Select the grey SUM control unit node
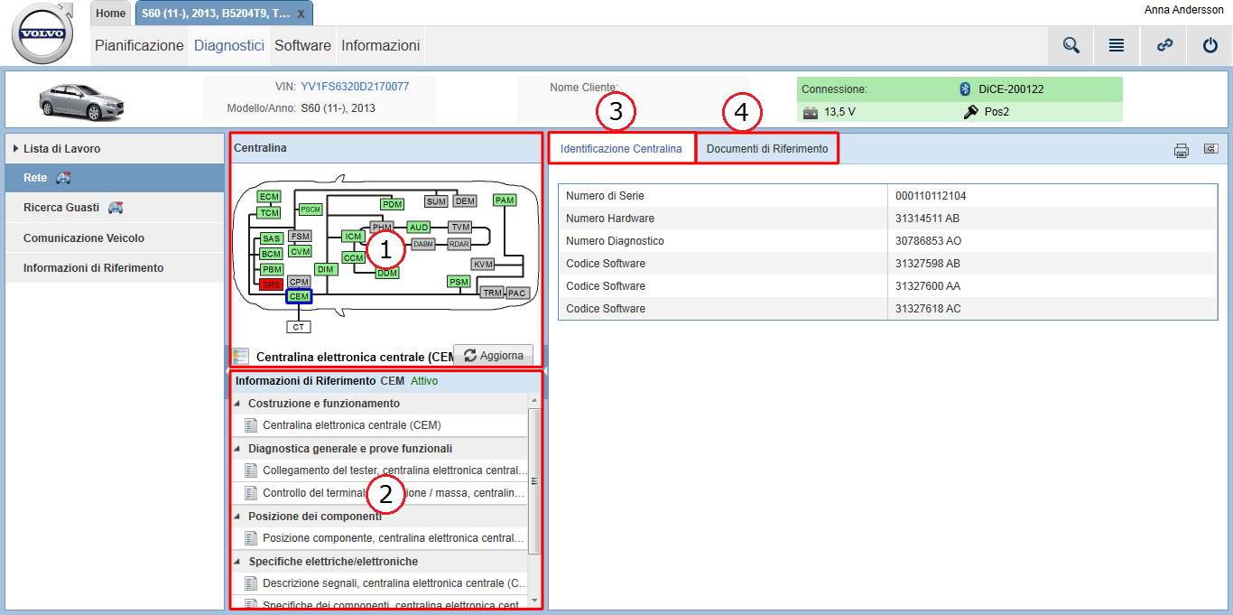Image resolution: width=1233 pixels, height=615 pixels. tap(436, 201)
